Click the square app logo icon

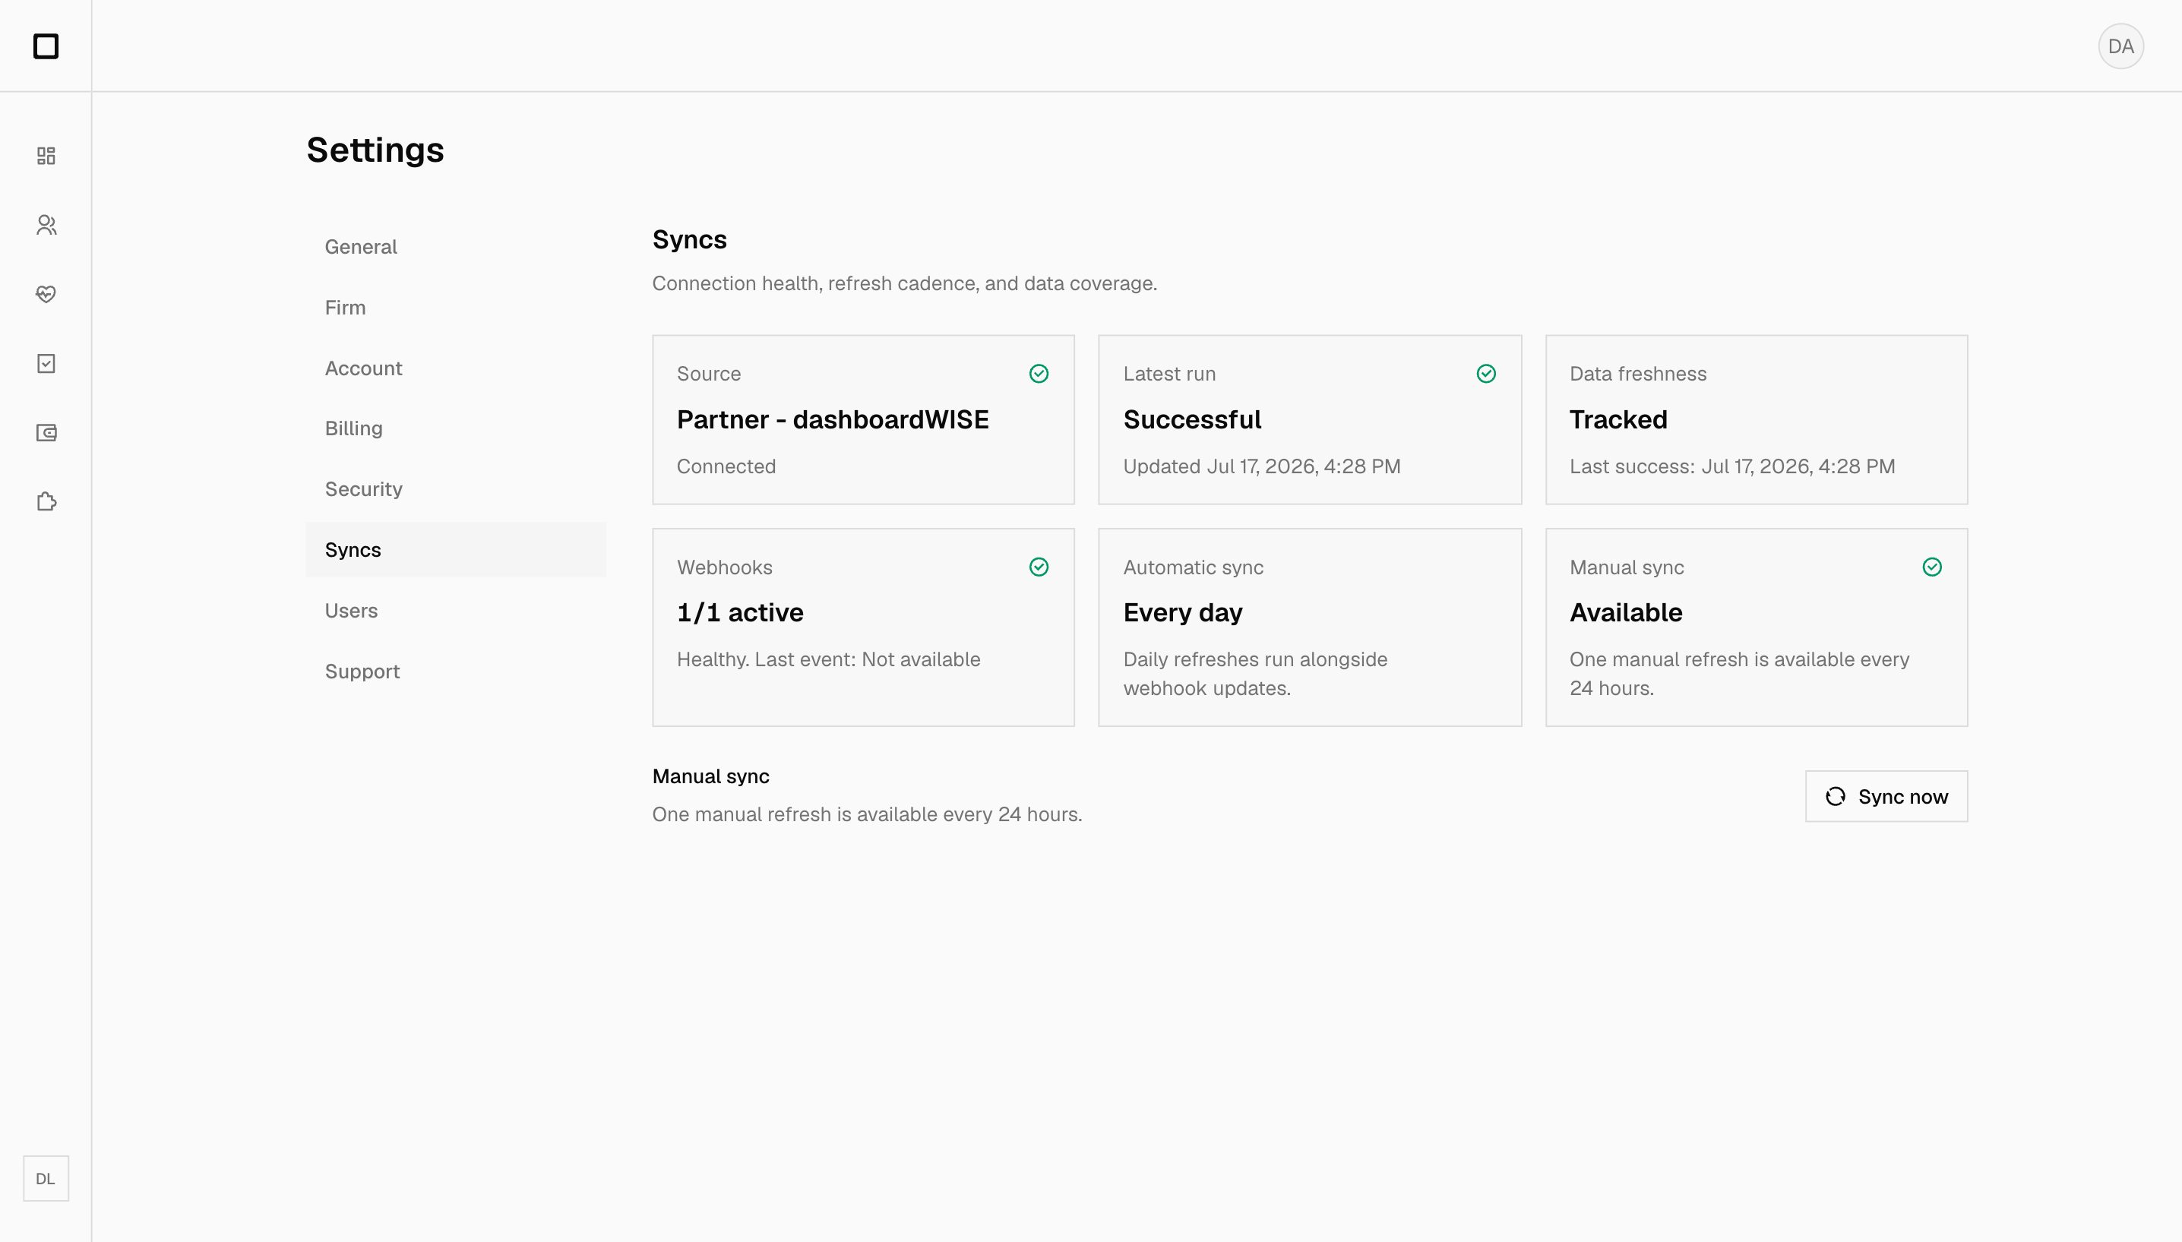(x=46, y=46)
